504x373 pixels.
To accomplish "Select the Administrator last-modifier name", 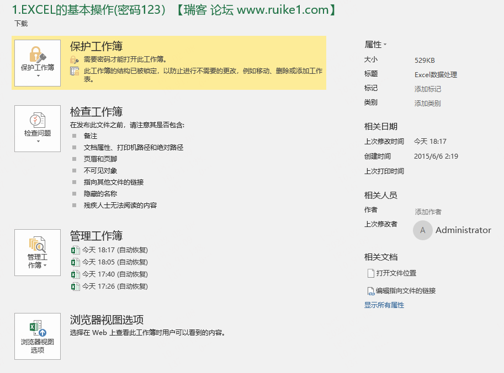I will pos(463,230).
